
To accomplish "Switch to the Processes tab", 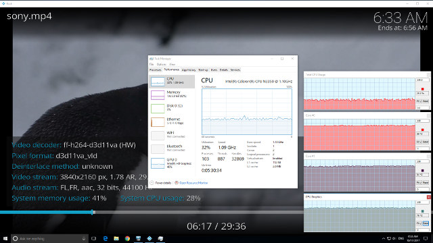I will pyautogui.click(x=155, y=70).
